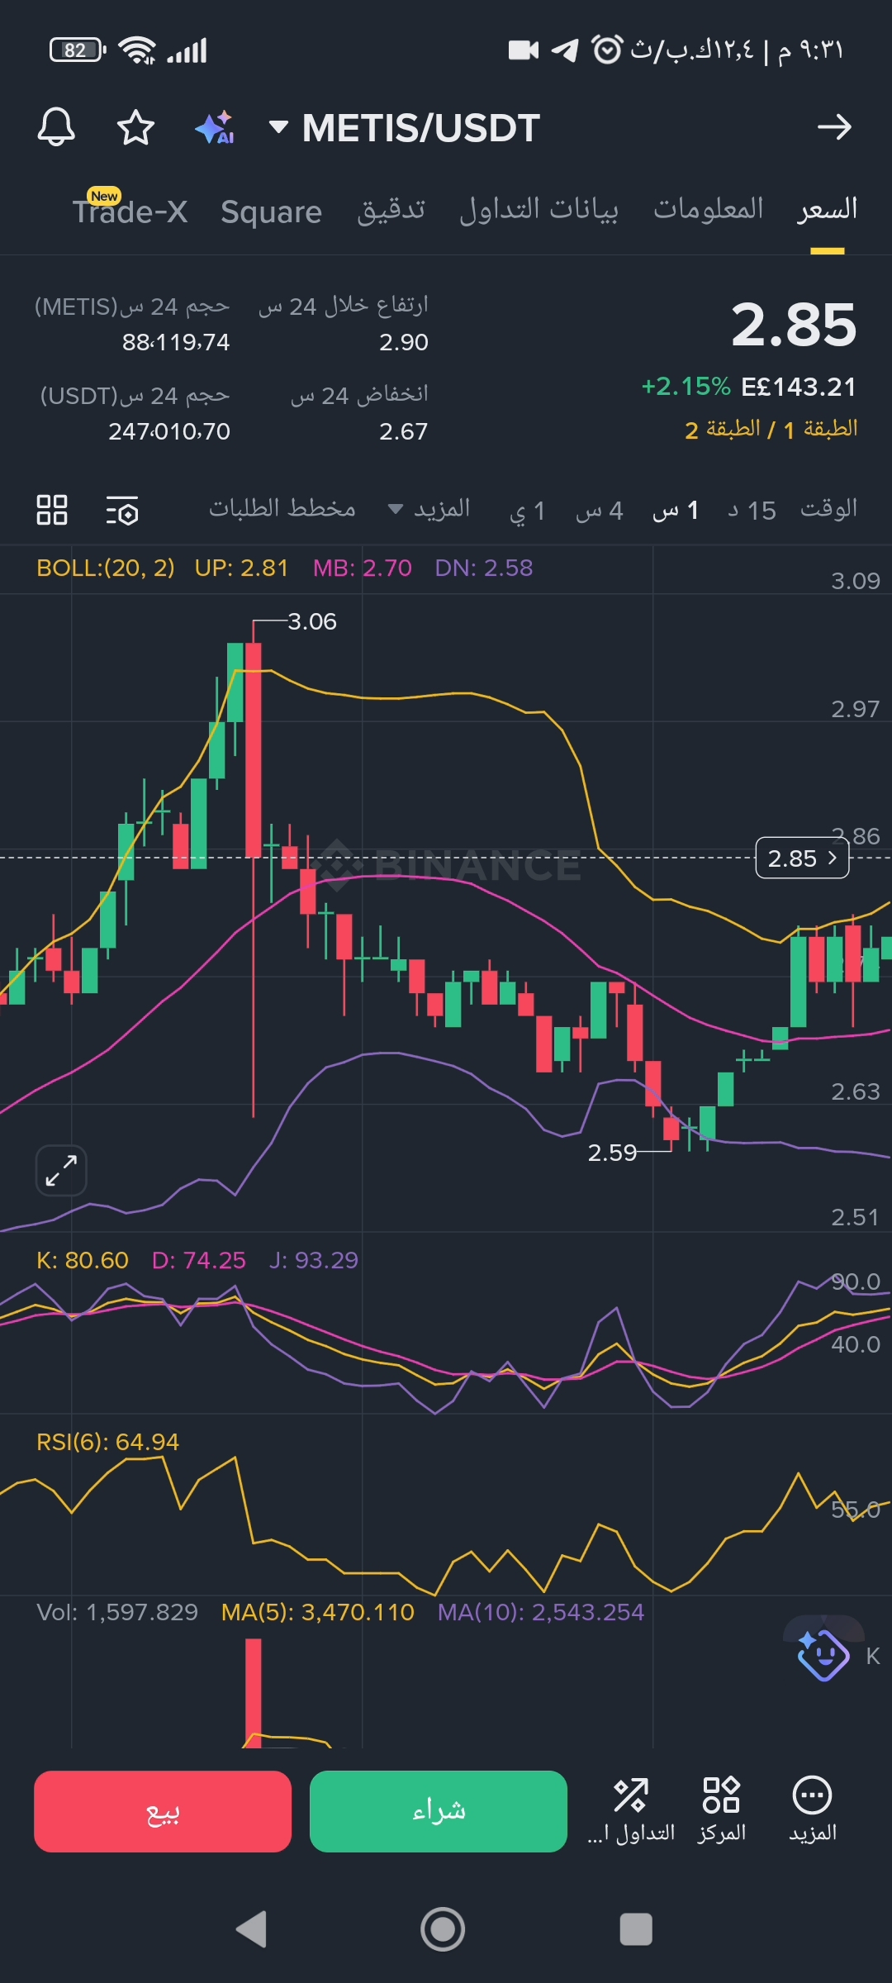Switch to the Square tab
Screen dimensions: 892x1983
point(271,212)
